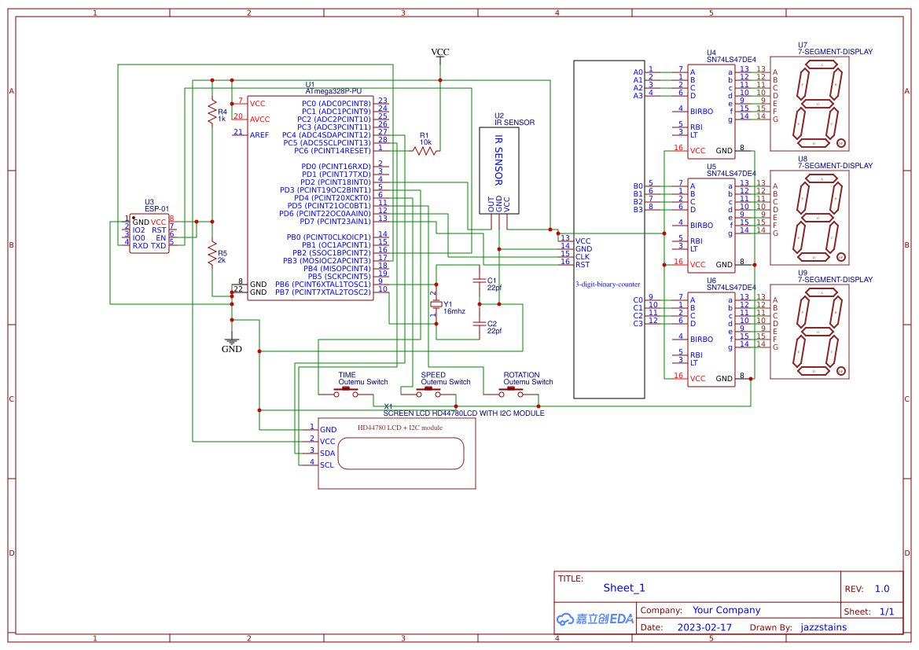The height and width of the screenshot is (650, 919).
Task: Select the U3 ESP-01 module body
Action: coord(149,234)
